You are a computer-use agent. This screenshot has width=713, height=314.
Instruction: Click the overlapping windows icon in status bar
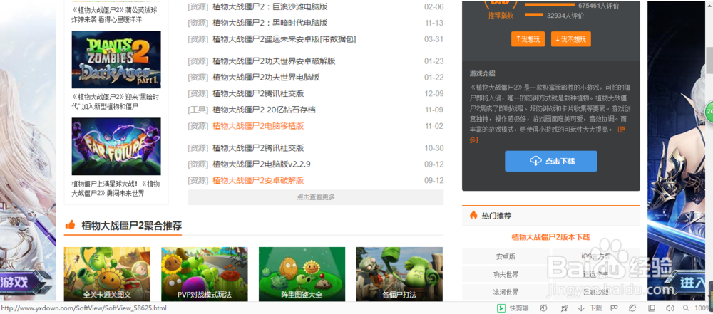[652, 308]
